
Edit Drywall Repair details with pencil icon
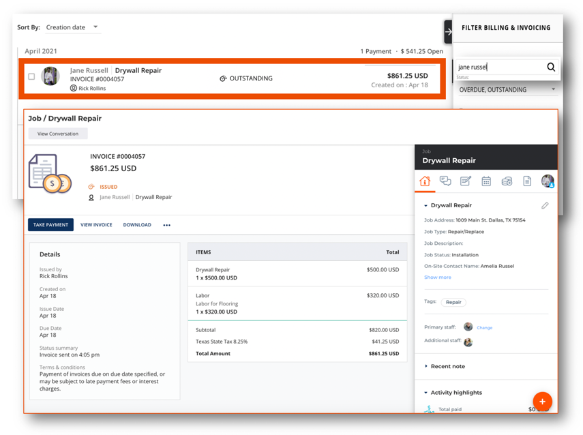[x=545, y=206]
